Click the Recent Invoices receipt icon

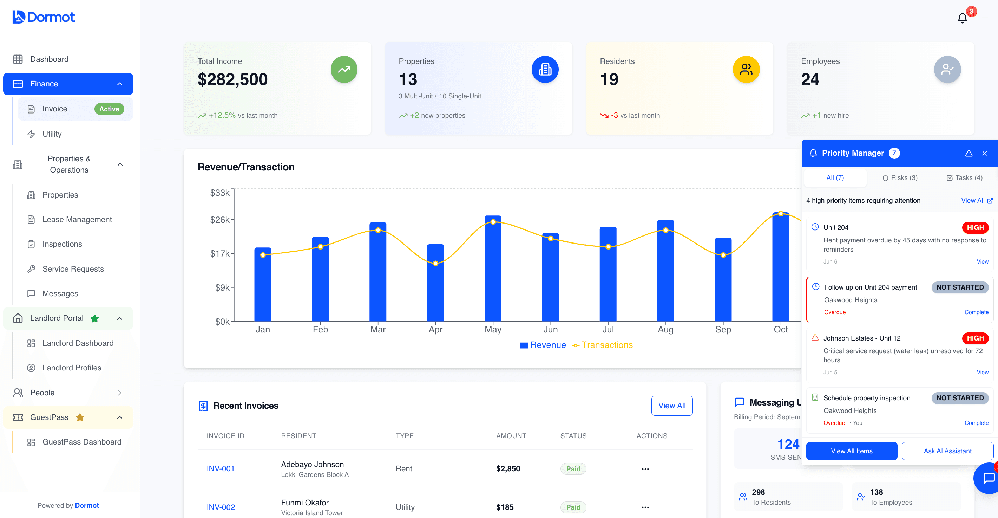(x=203, y=405)
